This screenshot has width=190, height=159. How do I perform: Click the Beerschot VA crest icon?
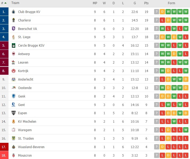(x=14, y=29)
